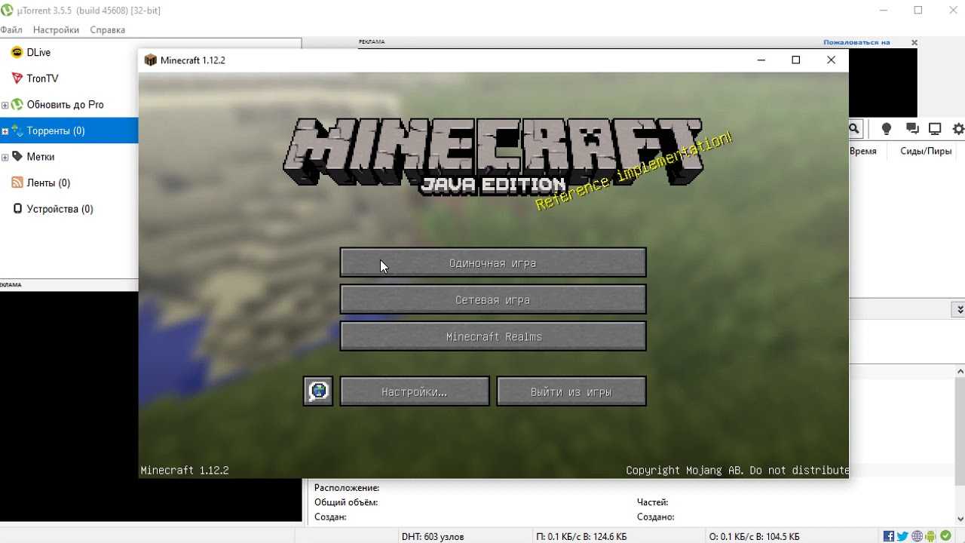Collapse the details pane with double chevron

[x=959, y=309]
